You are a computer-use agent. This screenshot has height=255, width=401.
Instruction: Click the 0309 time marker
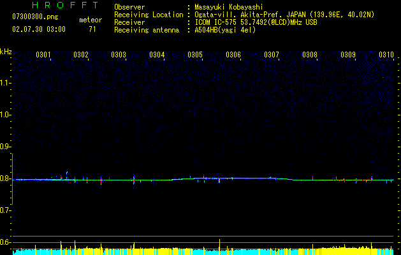click(x=348, y=55)
